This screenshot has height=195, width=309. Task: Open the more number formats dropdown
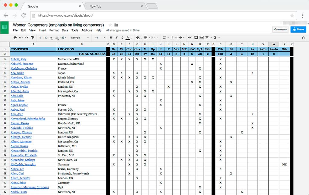63,37
